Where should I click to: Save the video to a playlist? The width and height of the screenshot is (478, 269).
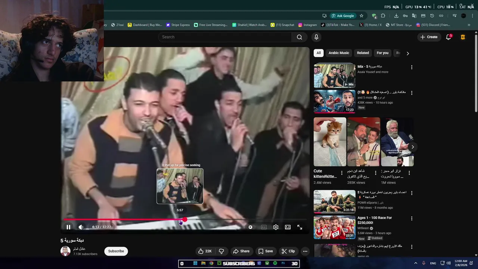tap(266, 251)
